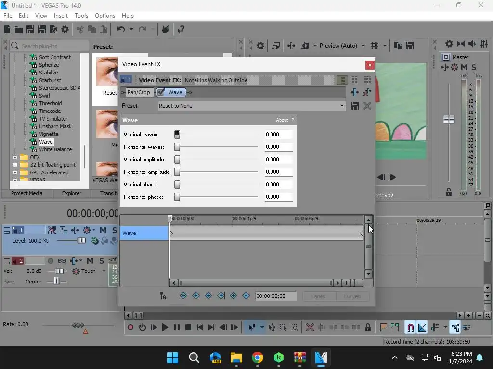
Task: Open the Options menu
Action: coord(104,16)
